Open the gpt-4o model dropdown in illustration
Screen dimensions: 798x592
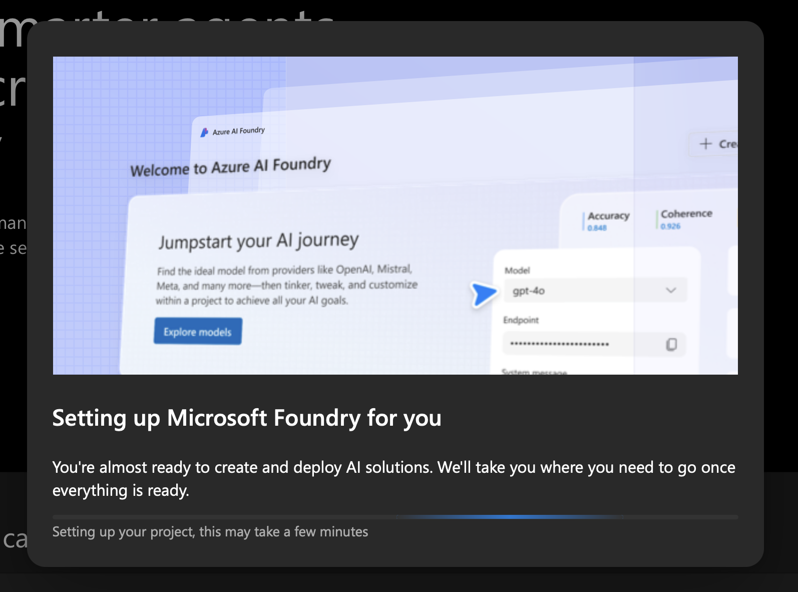(x=595, y=290)
